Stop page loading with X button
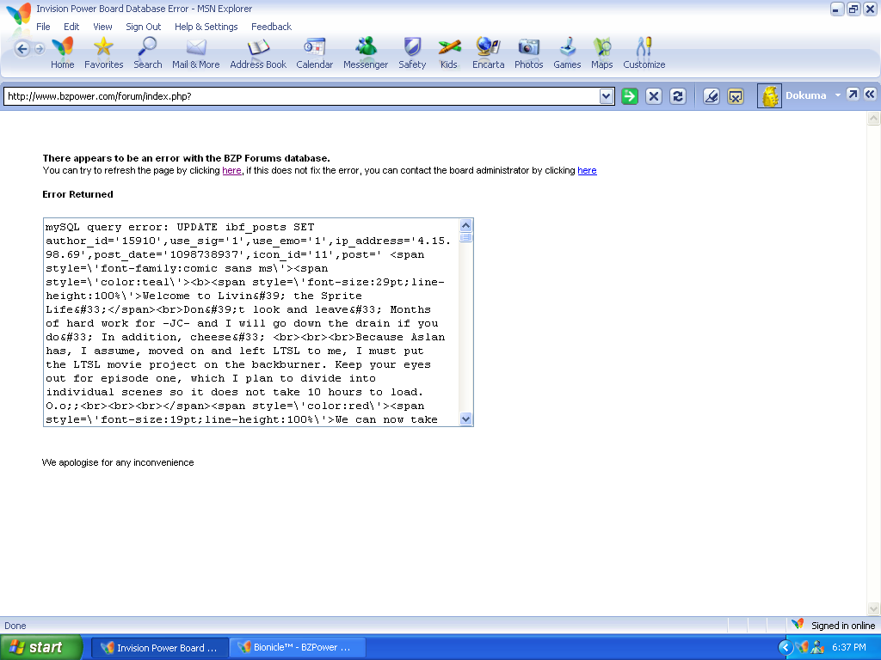Viewport: 881px width, 660px height. 654,96
